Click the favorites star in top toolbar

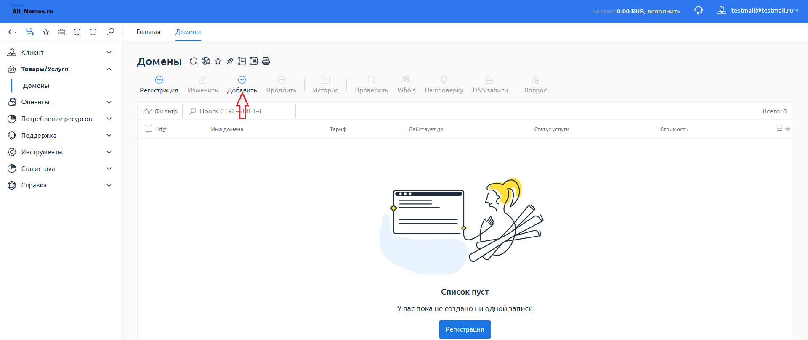pos(46,32)
